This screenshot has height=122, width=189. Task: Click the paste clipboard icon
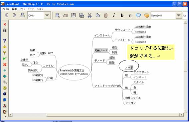(x=106, y=15)
